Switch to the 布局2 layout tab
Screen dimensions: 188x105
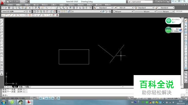pyautogui.click(x=27, y=87)
